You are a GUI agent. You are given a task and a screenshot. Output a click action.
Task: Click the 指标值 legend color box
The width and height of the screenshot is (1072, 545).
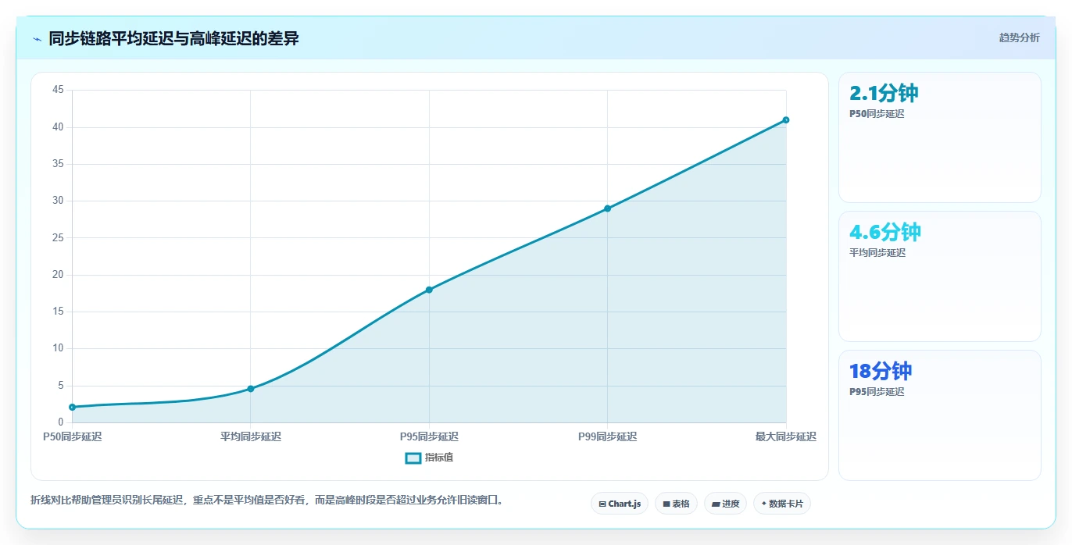(x=413, y=458)
